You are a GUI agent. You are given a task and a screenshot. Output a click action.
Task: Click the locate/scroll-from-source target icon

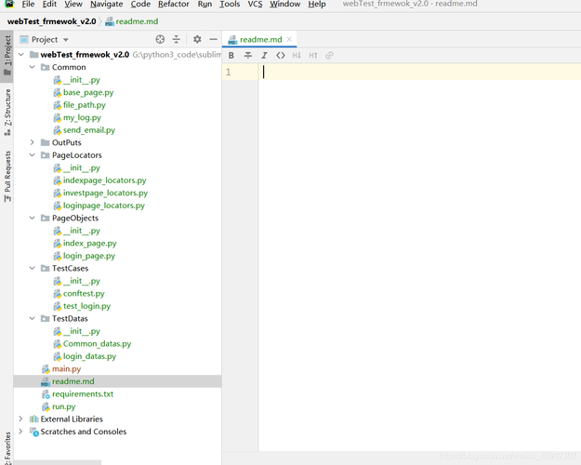click(160, 40)
